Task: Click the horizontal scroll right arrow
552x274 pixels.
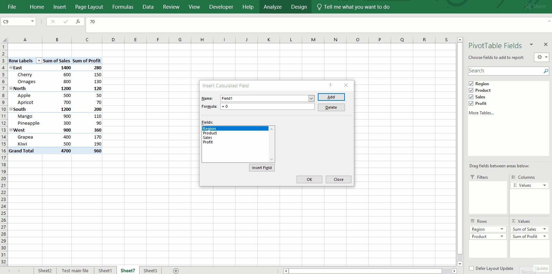Action: [x=454, y=271]
